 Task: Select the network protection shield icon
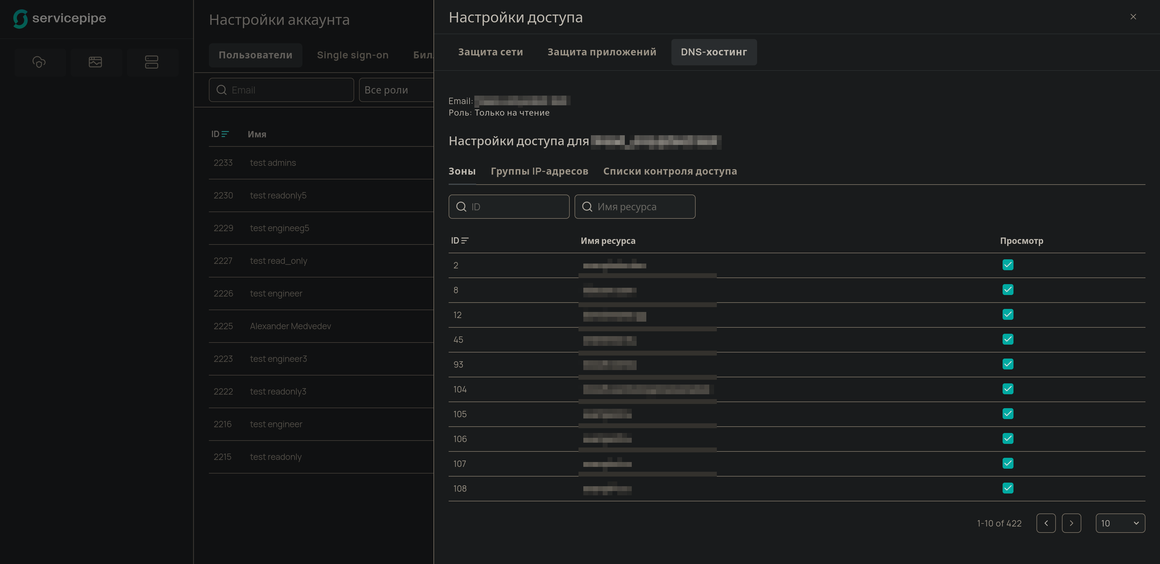pyautogui.click(x=40, y=62)
